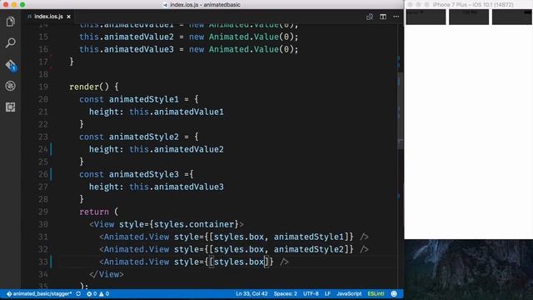Click Ln 33, Col 42 position indicator
This screenshot has width=533, height=300.
tap(252, 293)
